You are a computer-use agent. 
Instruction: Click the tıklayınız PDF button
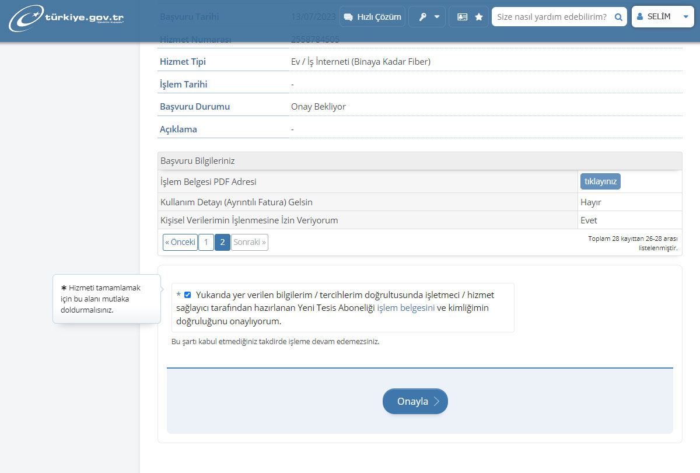[x=600, y=181]
